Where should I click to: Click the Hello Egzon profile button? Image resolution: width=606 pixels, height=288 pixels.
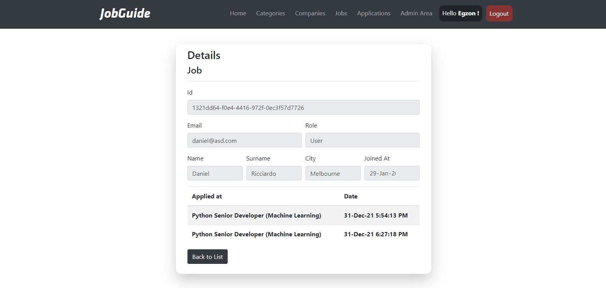[x=460, y=13]
